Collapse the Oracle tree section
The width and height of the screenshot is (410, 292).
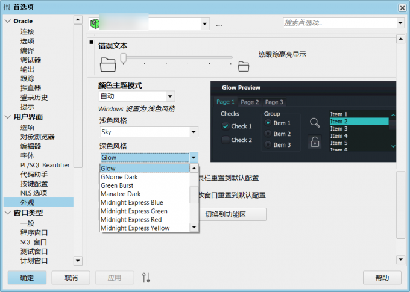coord(8,21)
